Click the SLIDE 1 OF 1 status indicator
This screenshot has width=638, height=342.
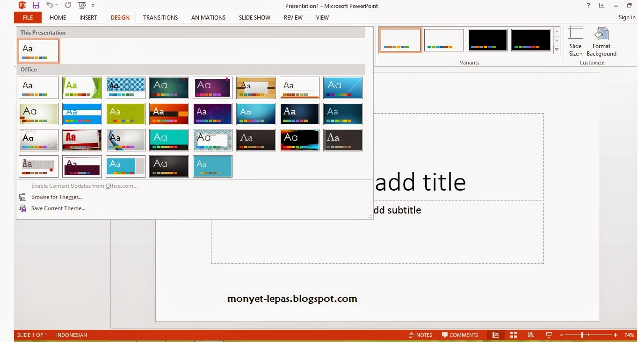pyautogui.click(x=32, y=335)
